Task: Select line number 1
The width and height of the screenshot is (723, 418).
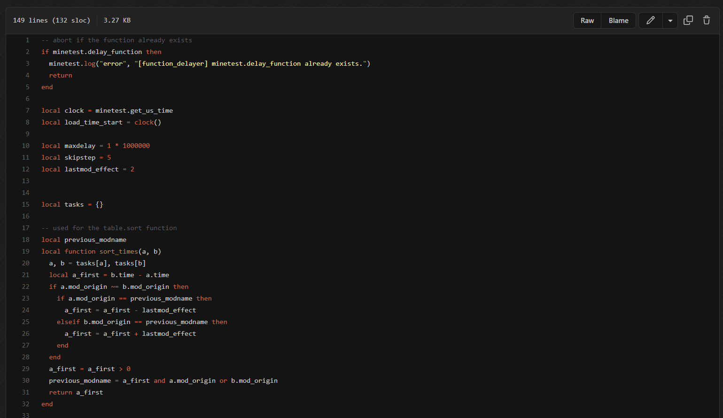Action: tap(27, 40)
